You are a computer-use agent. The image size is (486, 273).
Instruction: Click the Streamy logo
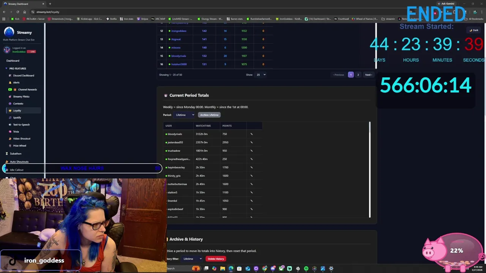tap(9, 32)
